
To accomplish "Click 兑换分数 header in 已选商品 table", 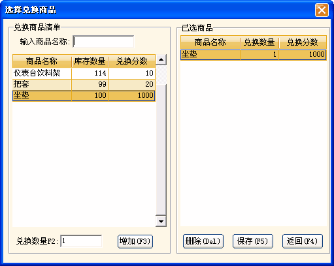I will (303, 42).
